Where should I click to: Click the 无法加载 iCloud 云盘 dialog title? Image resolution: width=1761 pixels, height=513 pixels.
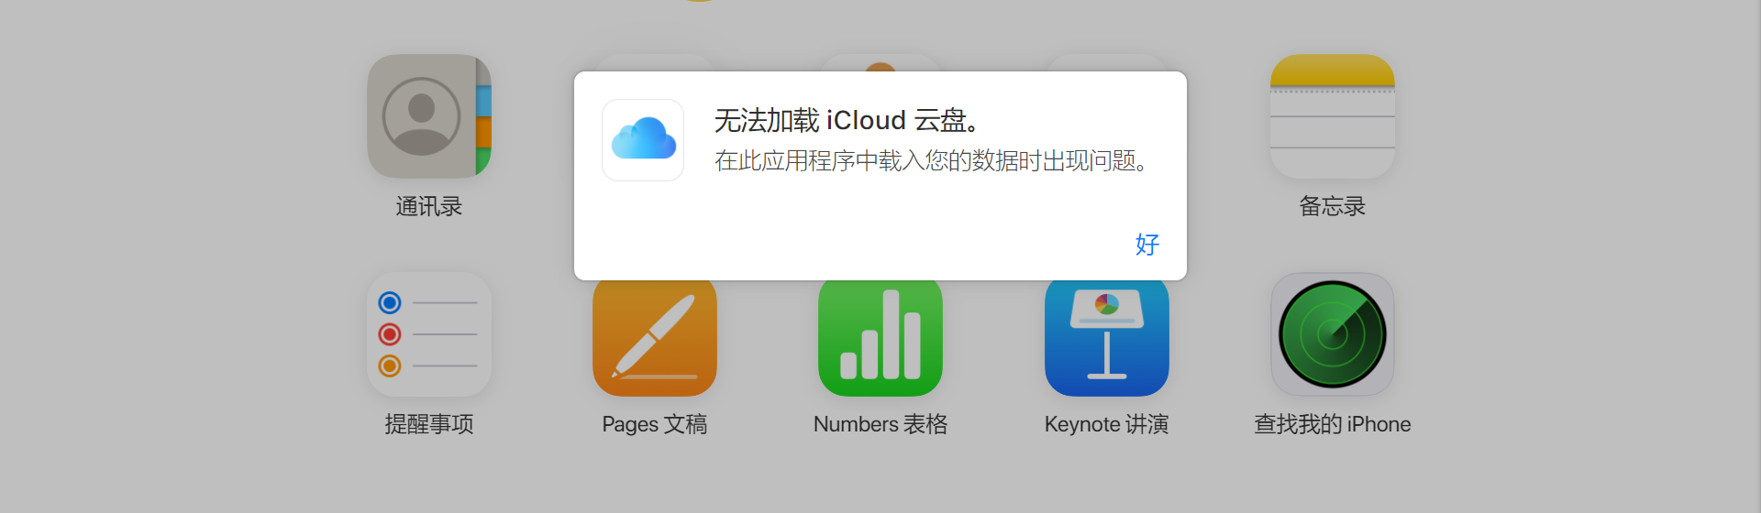[848, 120]
